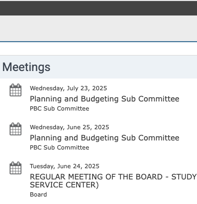The height and width of the screenshot is (204, 197).
Task: Click the calendar icon for June 24 meeting
Action: [15, 168]
